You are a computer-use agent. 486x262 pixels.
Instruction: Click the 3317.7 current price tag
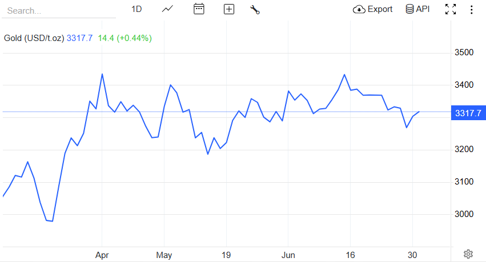pos(468,113)
